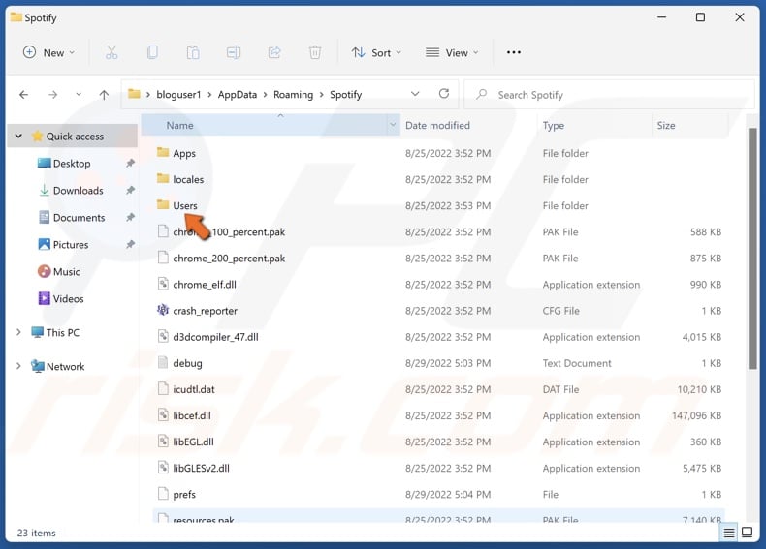Image resolution: width=766 pixels, height=549 pixels.
Task: Expand the Network tree node
Action: point(18,366)
